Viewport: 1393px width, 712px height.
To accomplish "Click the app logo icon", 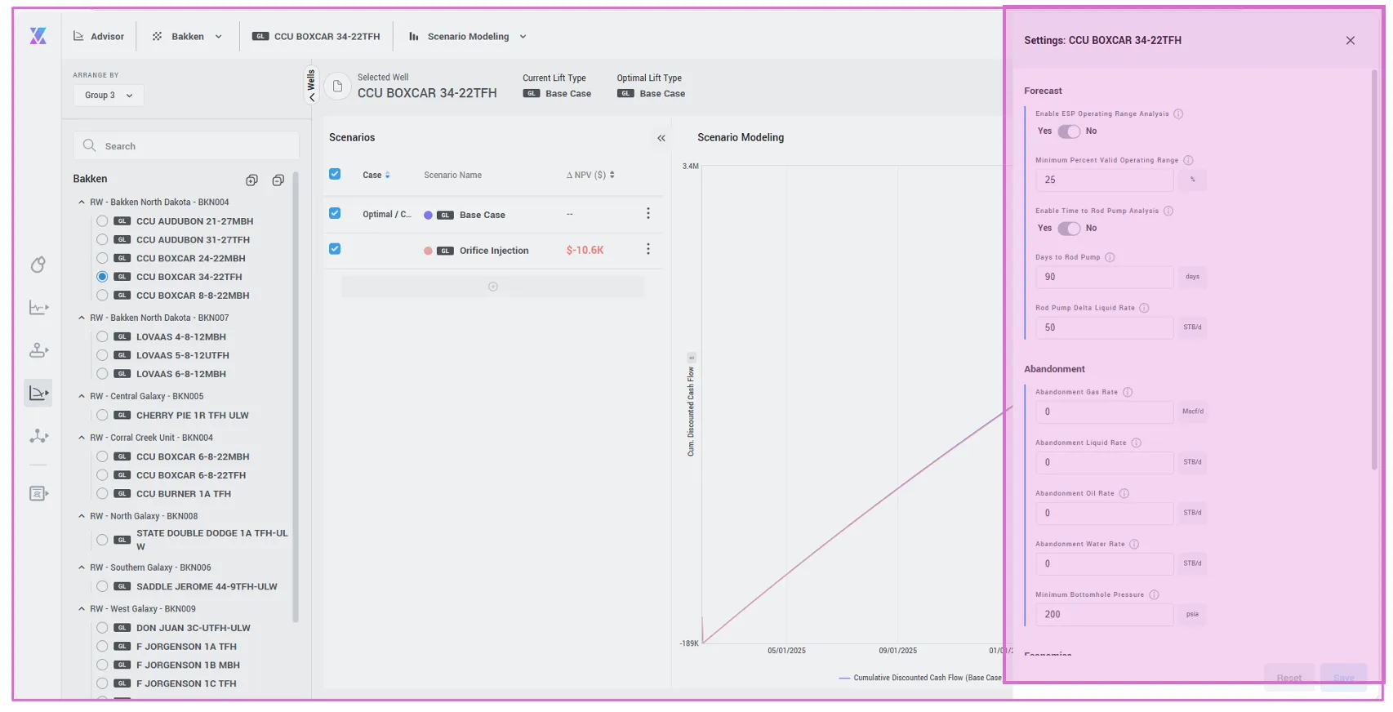I will tap(38, 36).
